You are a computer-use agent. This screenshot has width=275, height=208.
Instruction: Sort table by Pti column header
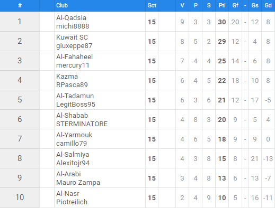pos(222,5)
